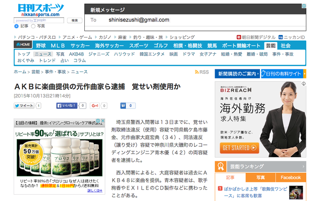Open the 野球 navigation tab
320x201 pixels.
coord(41,46)
